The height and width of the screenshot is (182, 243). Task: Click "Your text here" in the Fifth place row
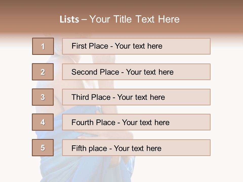point(137,148)
